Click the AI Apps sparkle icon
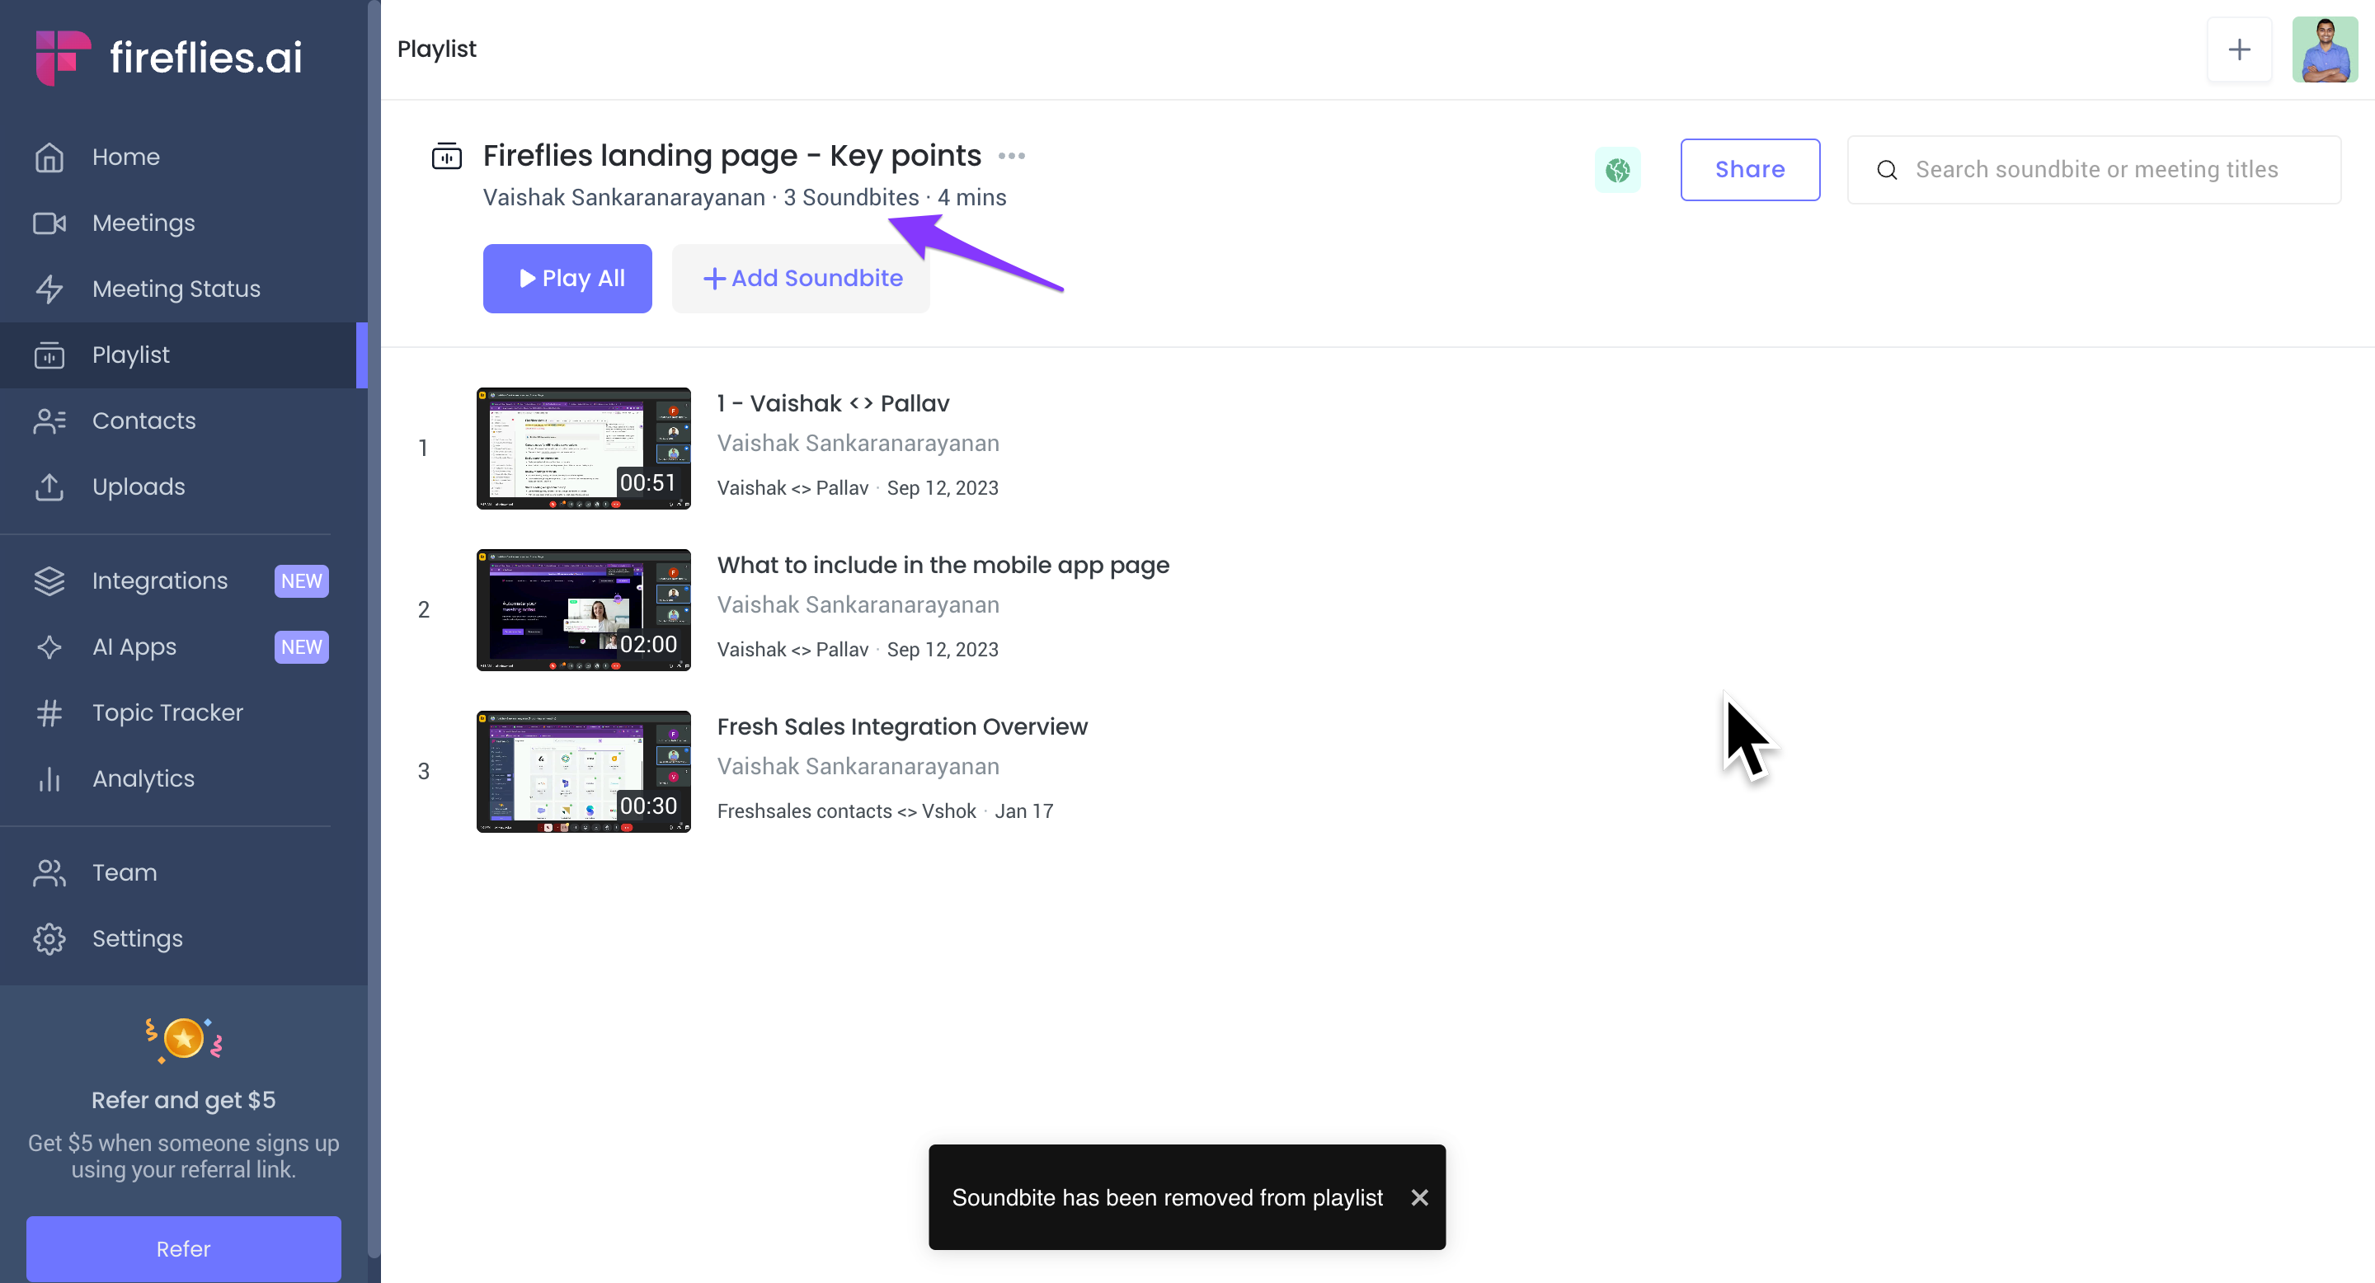This screenshot has width=2375, height=1283. pyautogui.click(x=49, y=647)
